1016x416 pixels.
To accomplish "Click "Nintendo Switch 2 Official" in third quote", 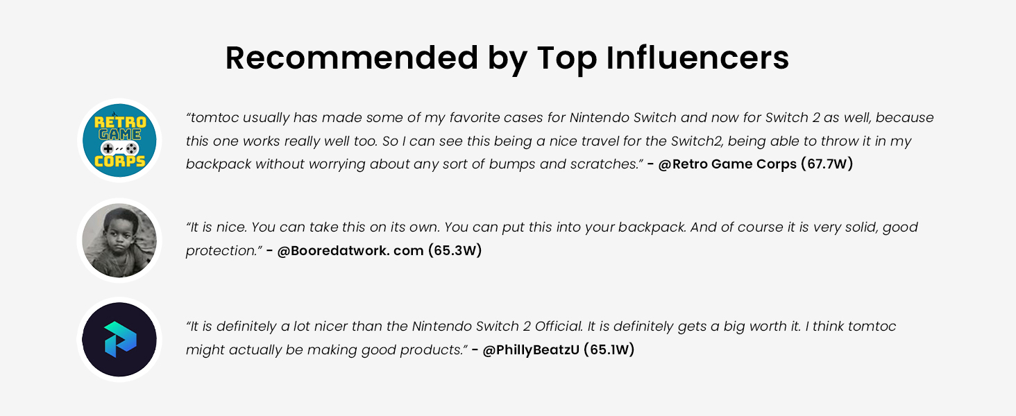I will point(494,327).
